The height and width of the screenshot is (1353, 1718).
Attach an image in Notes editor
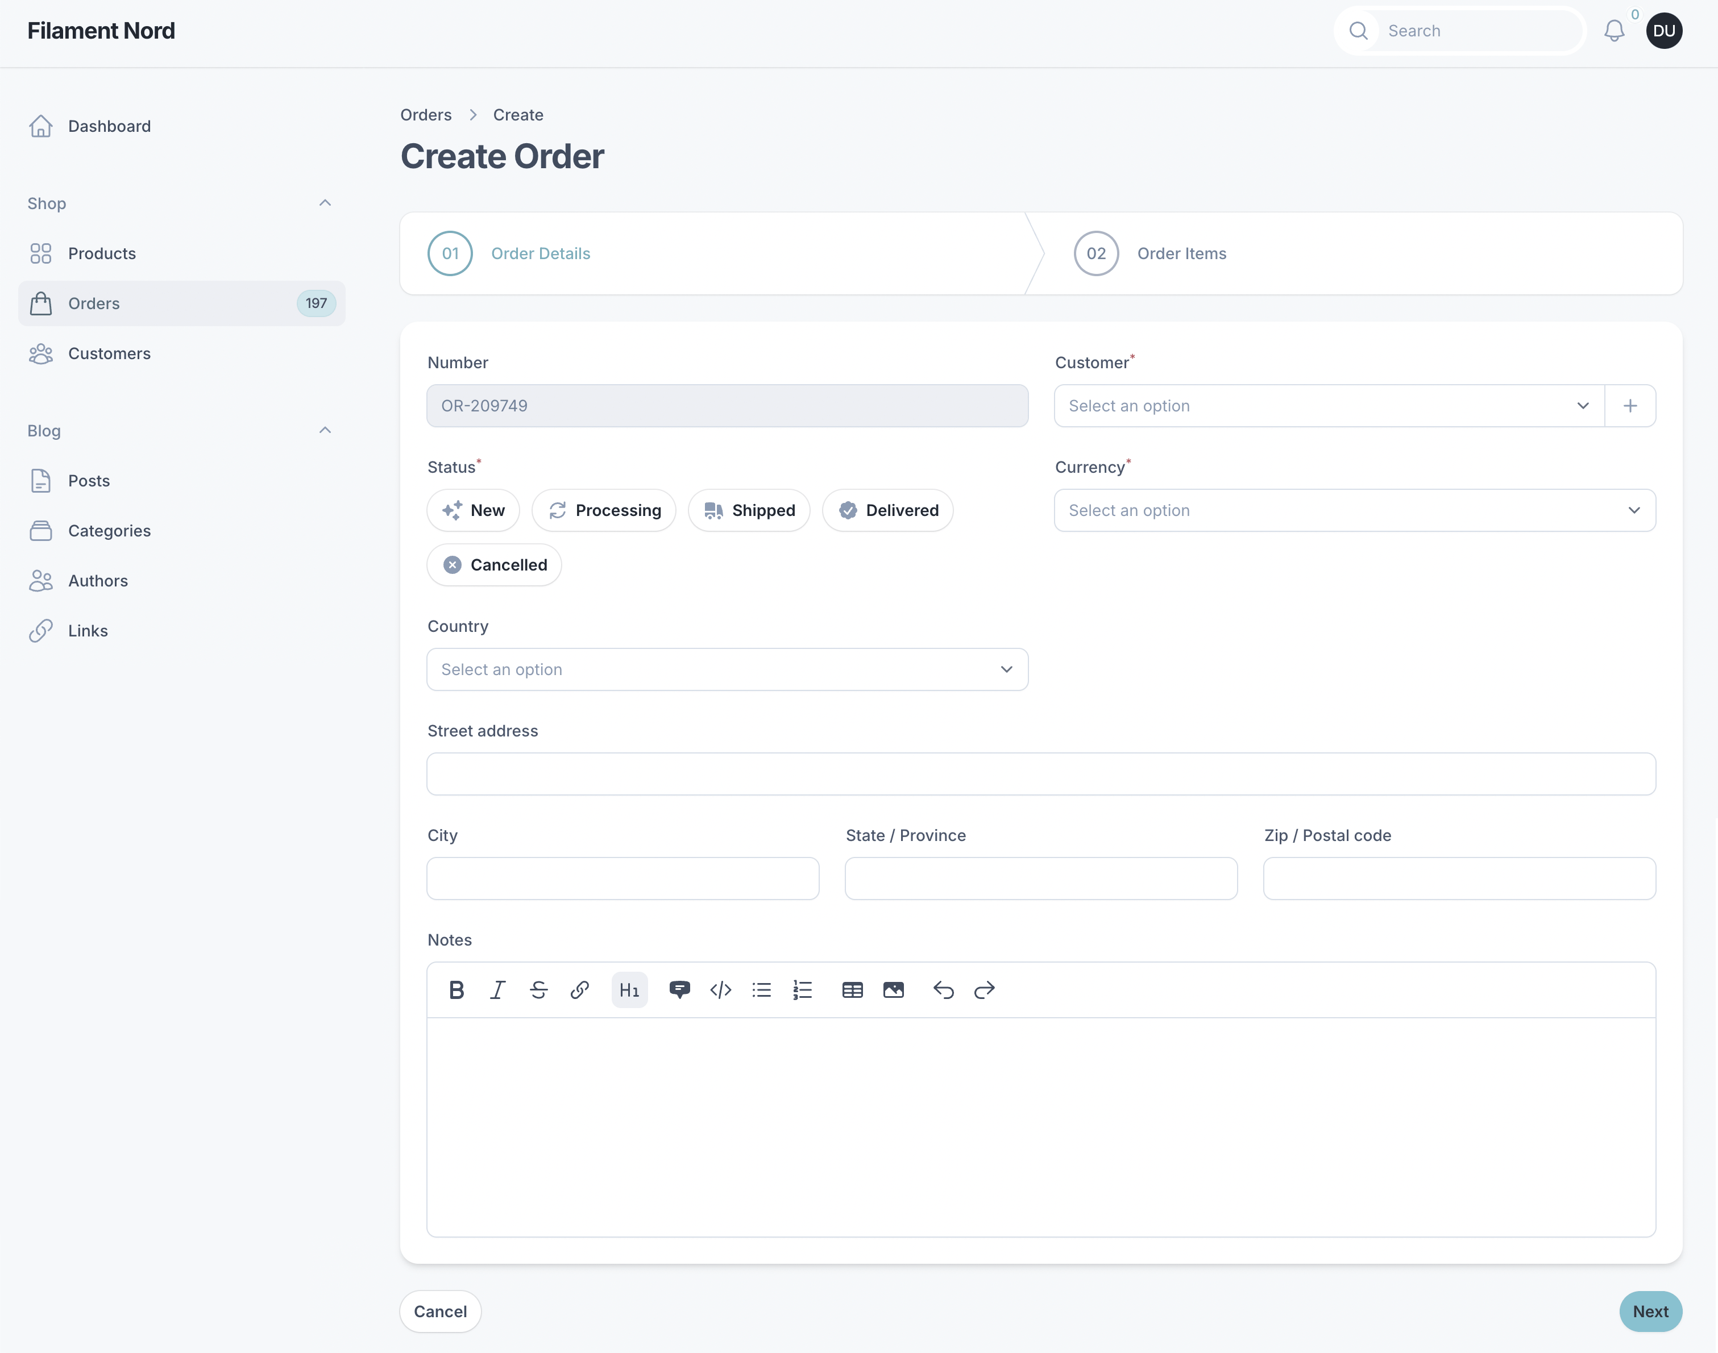(893, 989)
